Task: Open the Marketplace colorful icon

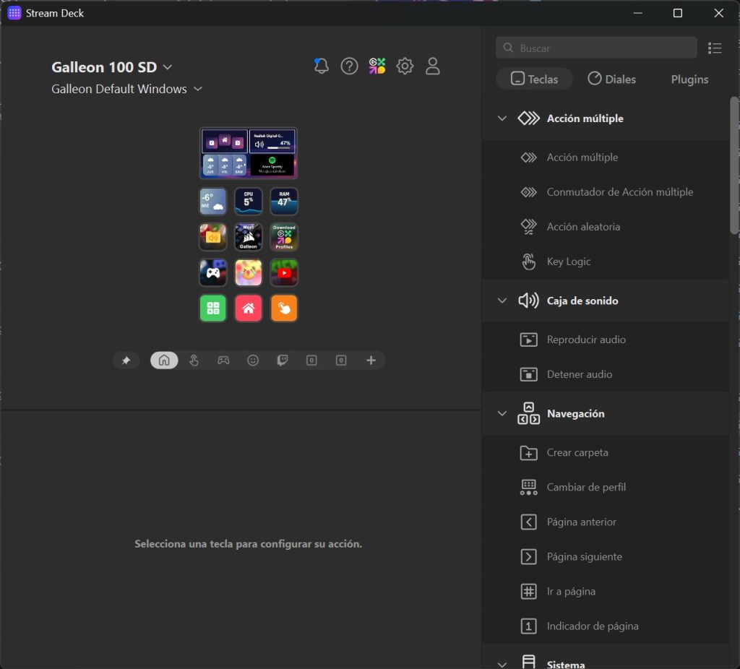Action: pos(377,66)
